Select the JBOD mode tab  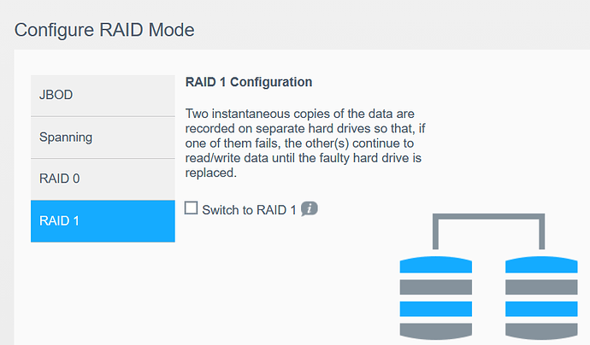(x=103, y=95)
